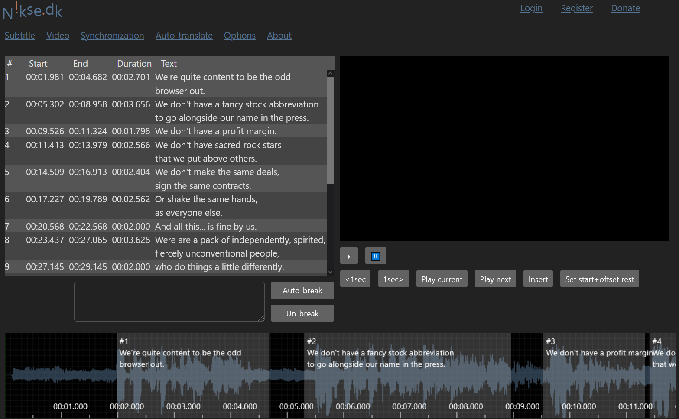Open the Video menu
The height and width of the screenshot is (419, 679).
pyautogui.click(x=58, y=36)
